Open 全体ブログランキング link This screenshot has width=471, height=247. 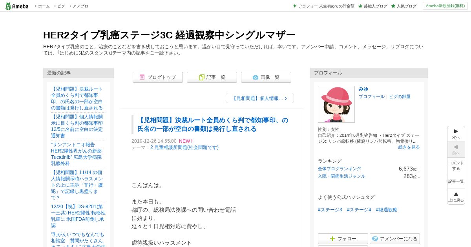point(340,169)
